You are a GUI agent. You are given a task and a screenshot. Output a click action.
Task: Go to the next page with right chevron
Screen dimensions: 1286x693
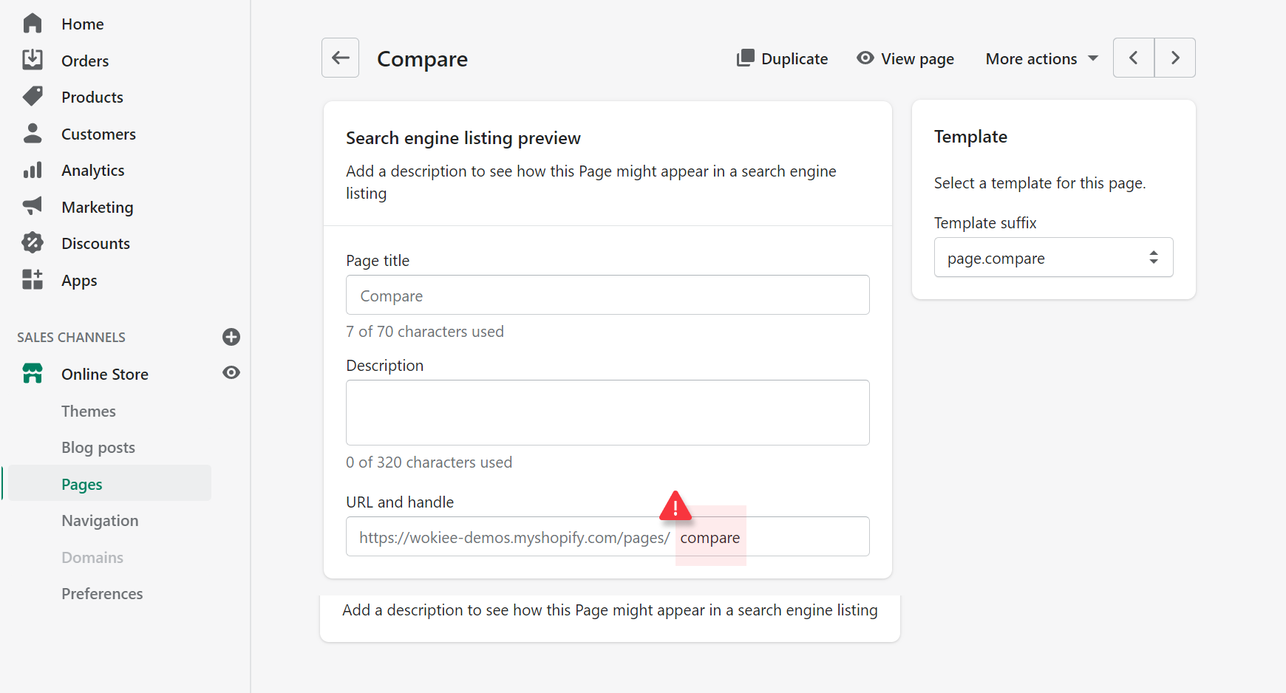coord(1174,58)
